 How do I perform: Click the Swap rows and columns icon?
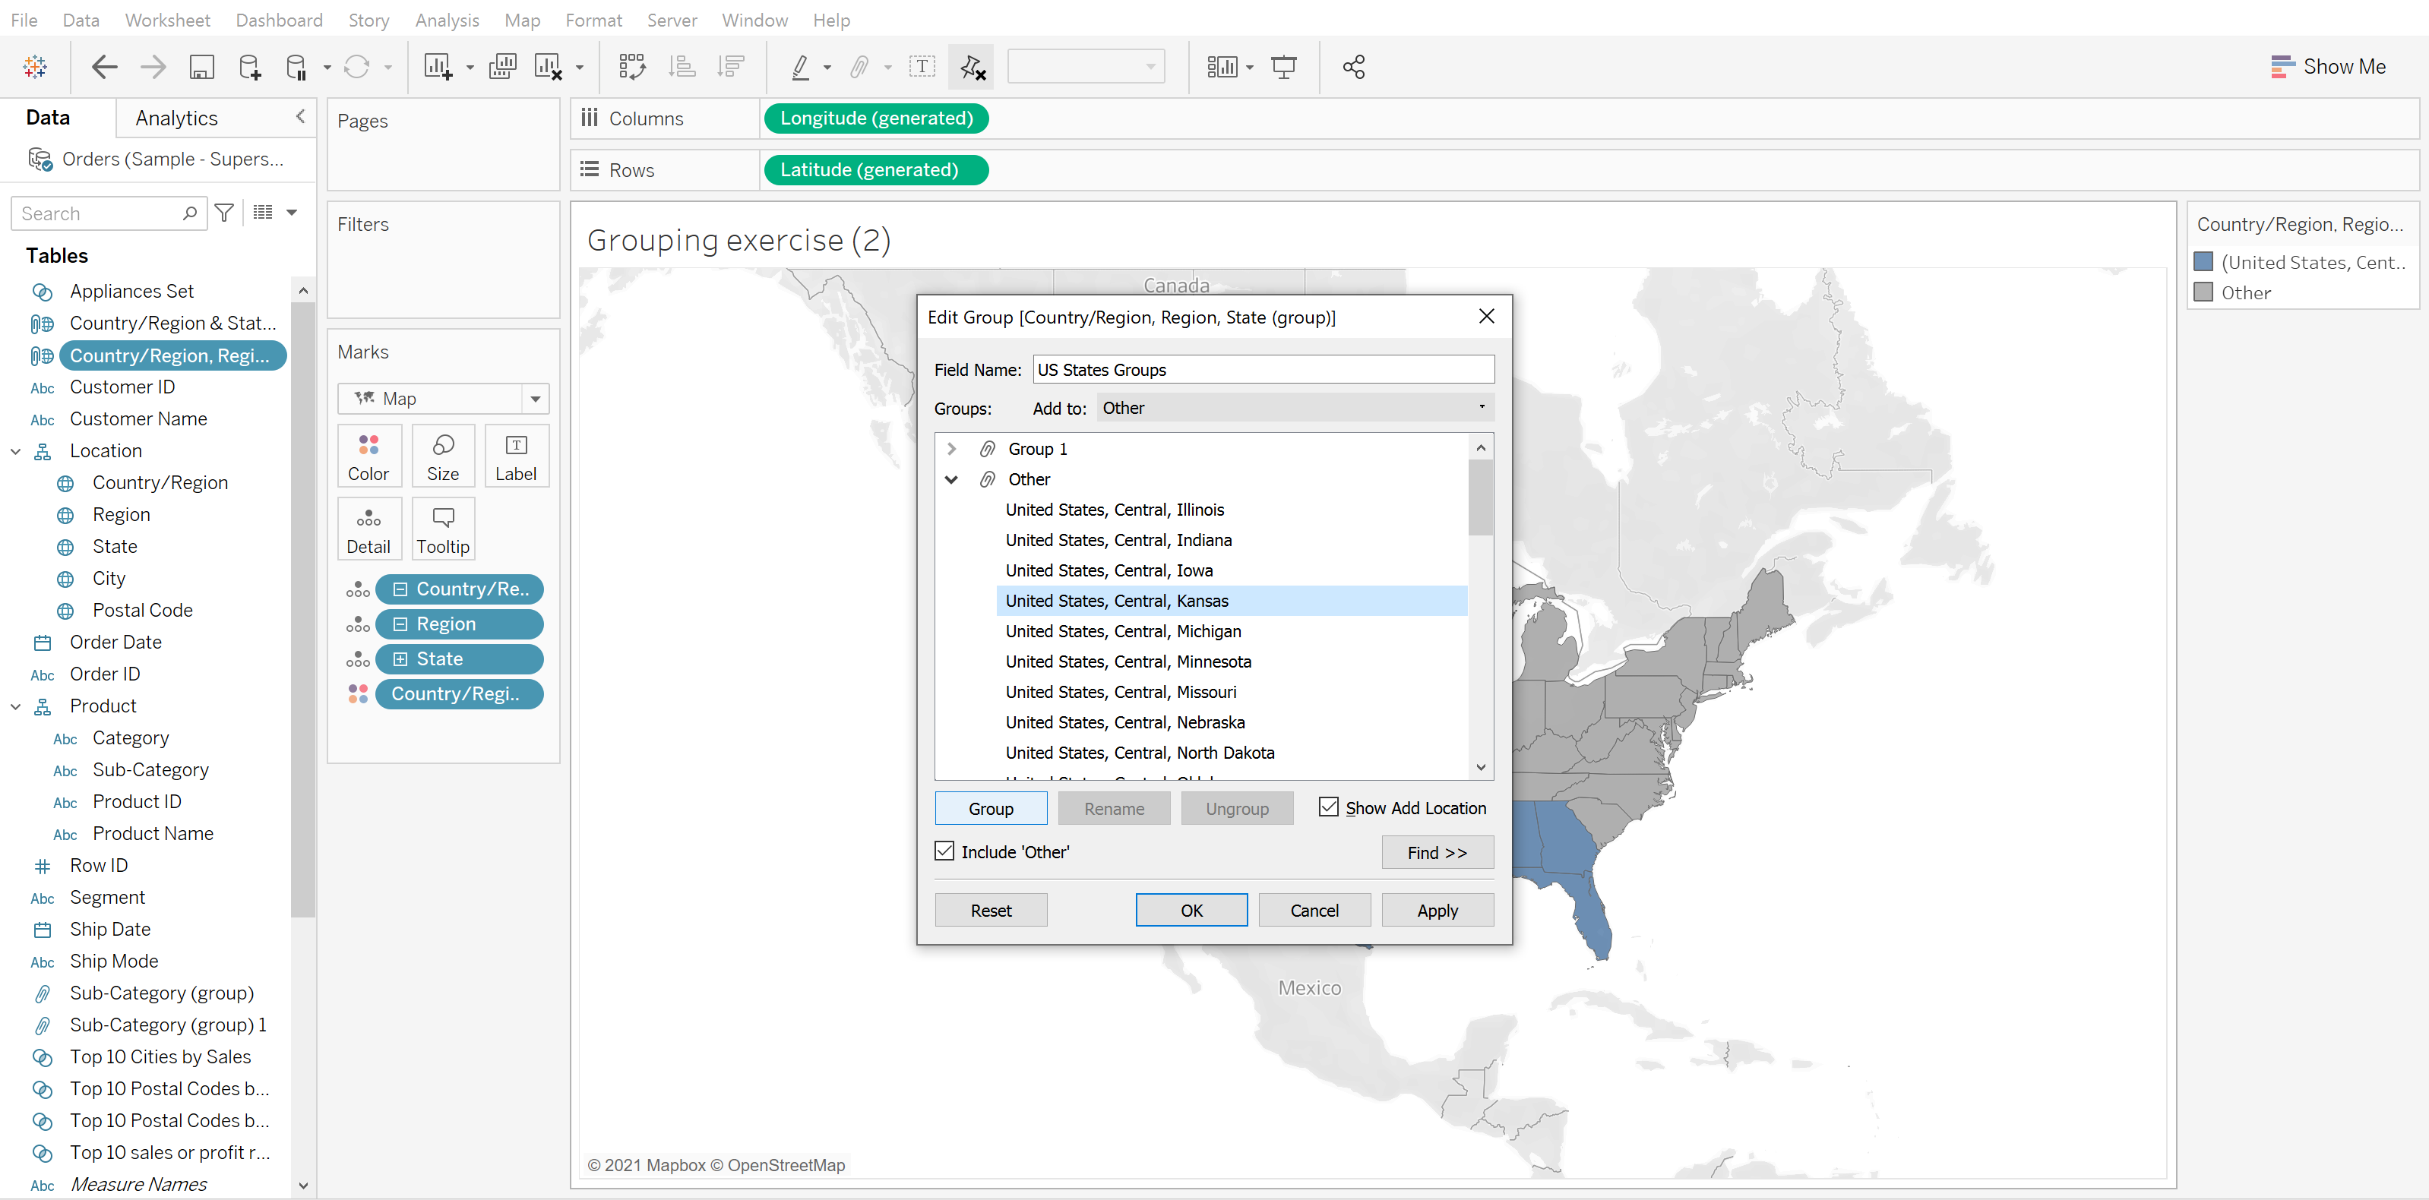(631, 67)
